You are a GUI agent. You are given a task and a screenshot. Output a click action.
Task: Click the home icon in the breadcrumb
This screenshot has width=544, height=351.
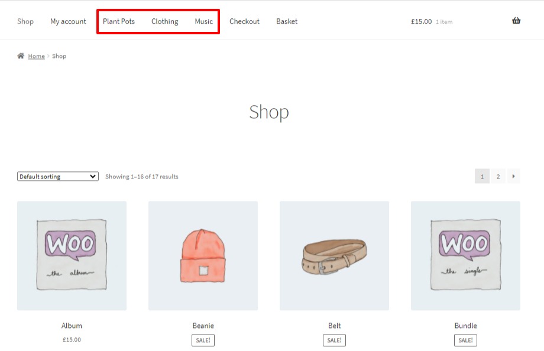[20, 56]
